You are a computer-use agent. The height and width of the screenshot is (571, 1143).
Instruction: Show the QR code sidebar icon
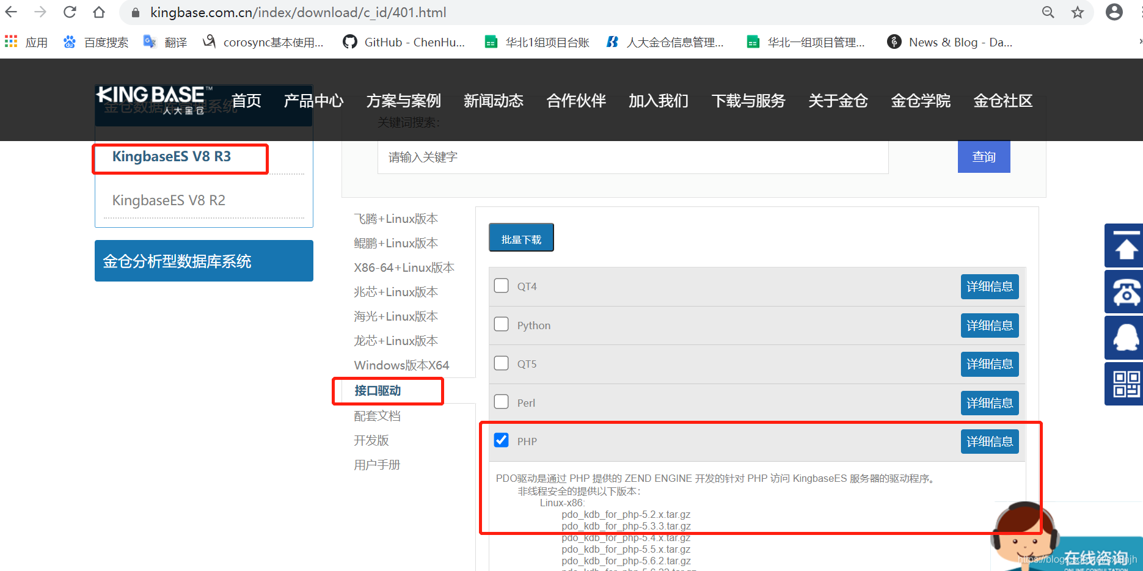tap(1125, 384)
